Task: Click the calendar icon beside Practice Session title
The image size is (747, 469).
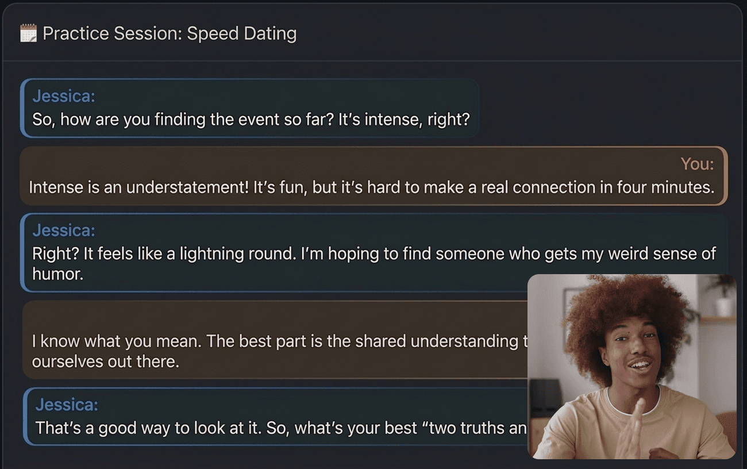Action: click(28, 33)
